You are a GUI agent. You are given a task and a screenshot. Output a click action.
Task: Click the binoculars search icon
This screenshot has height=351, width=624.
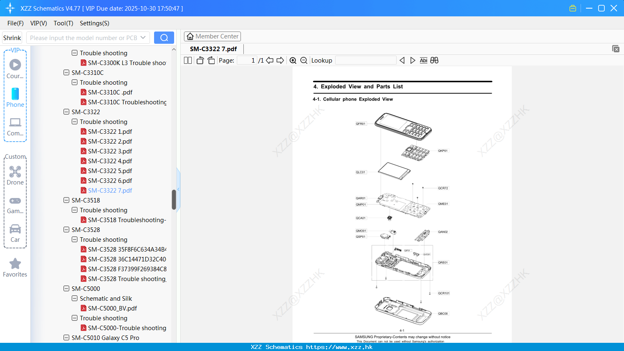pyautogui.click(x=434, y=60)
